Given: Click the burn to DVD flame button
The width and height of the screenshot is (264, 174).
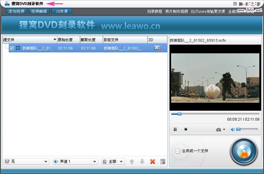Looking at the screenshot, I should [244, 152].
